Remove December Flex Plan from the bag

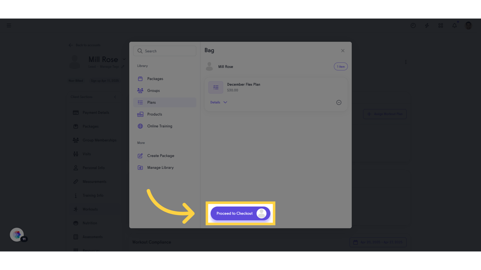[339, 103]
